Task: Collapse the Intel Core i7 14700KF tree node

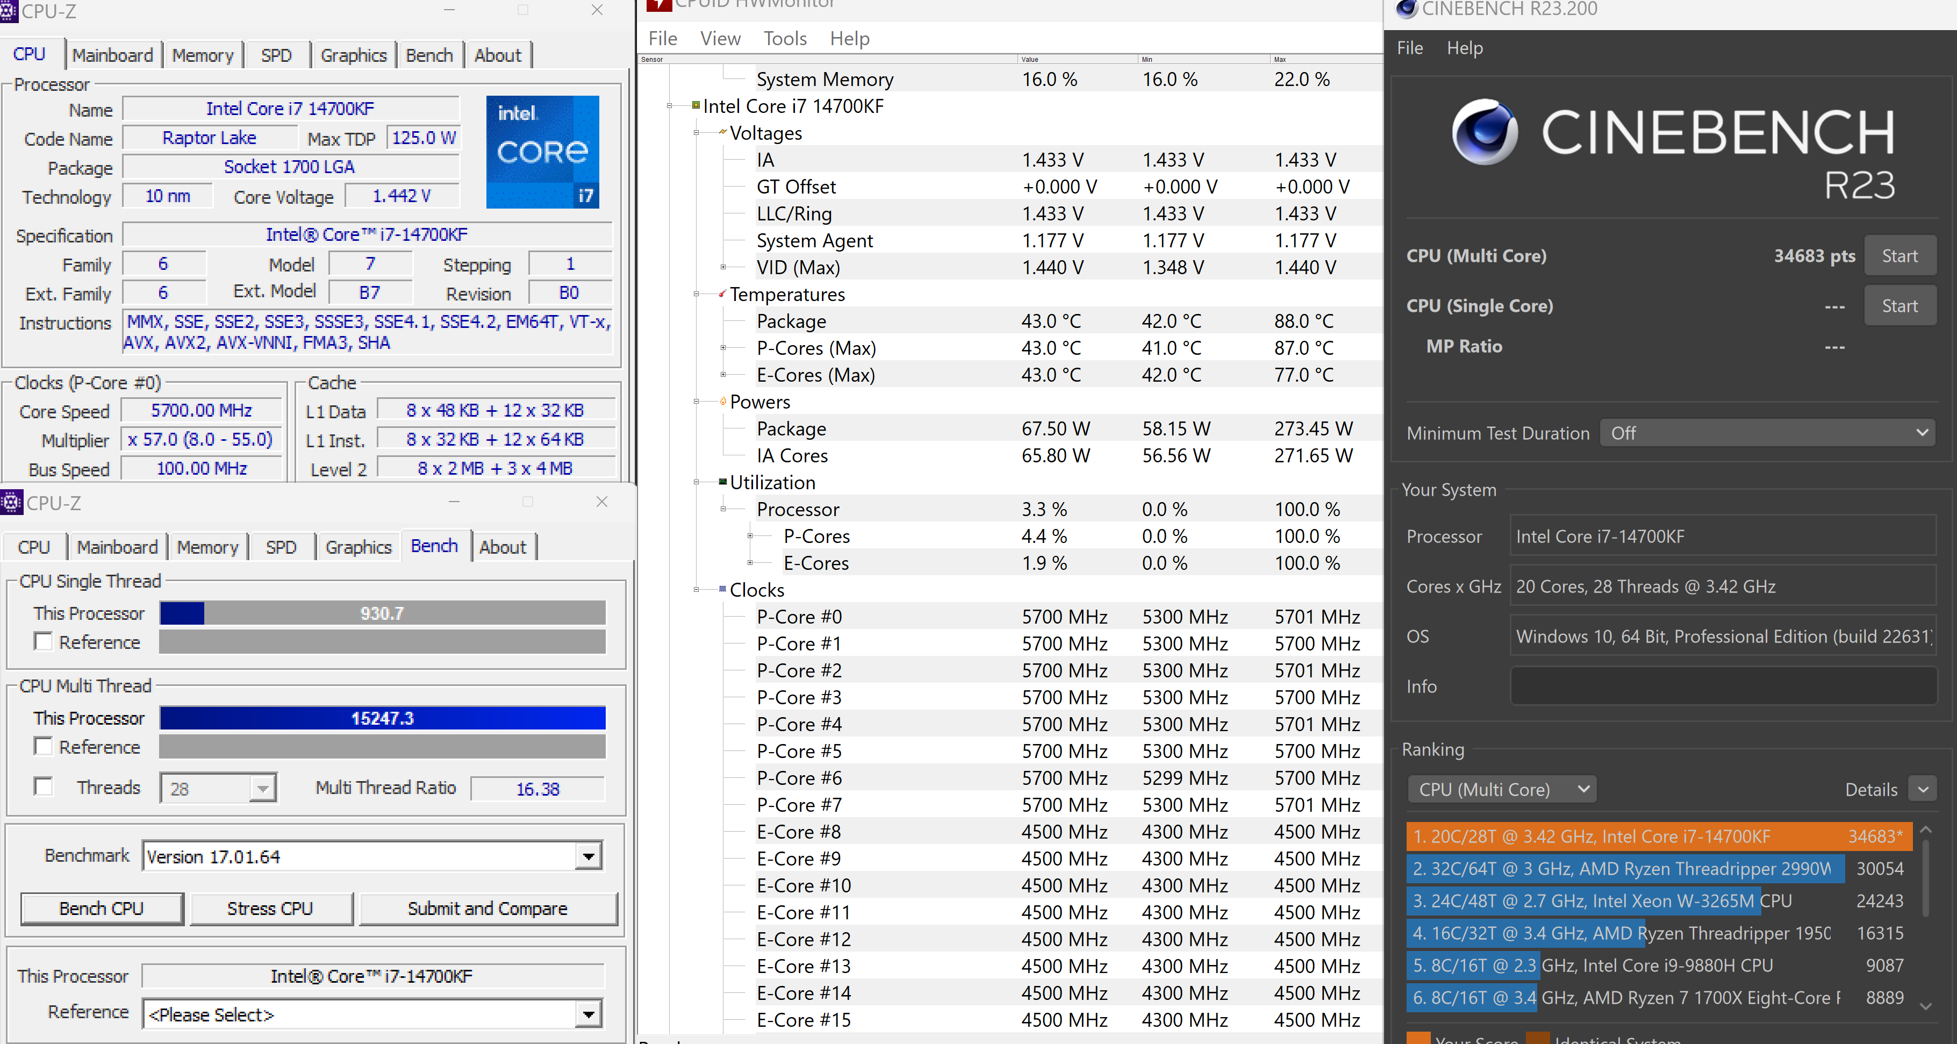Action: click(x=669, y=105)
